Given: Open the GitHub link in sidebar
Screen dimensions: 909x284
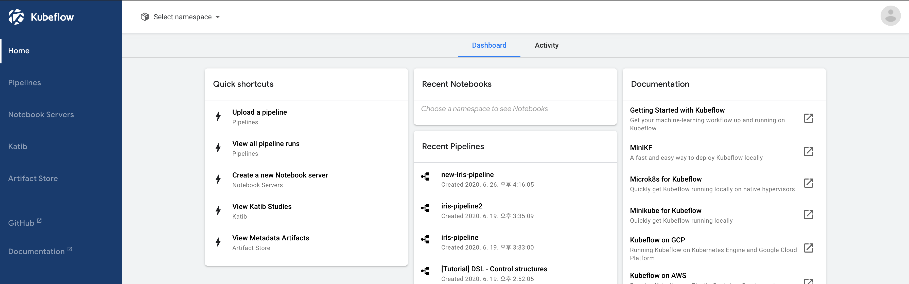Looking at the screenshot, I should pos(25,223).
